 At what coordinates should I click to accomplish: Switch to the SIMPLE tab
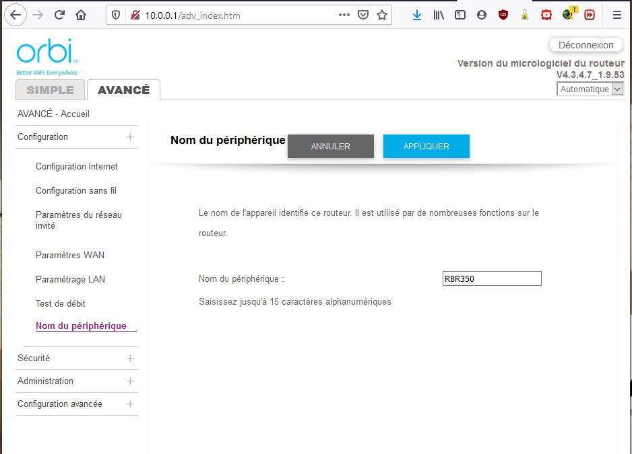50,89
